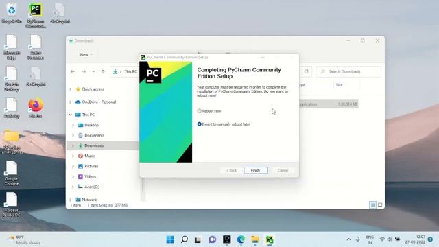Open Firefox desktop shortcut

click(36, 108)
